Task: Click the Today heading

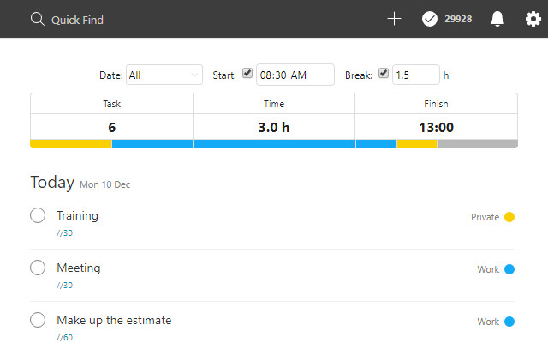Action: click(x=52, y=183)
